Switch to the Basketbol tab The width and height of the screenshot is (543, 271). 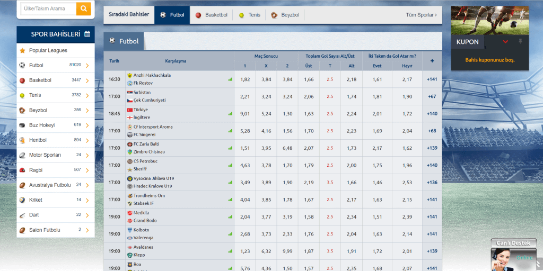212,15
